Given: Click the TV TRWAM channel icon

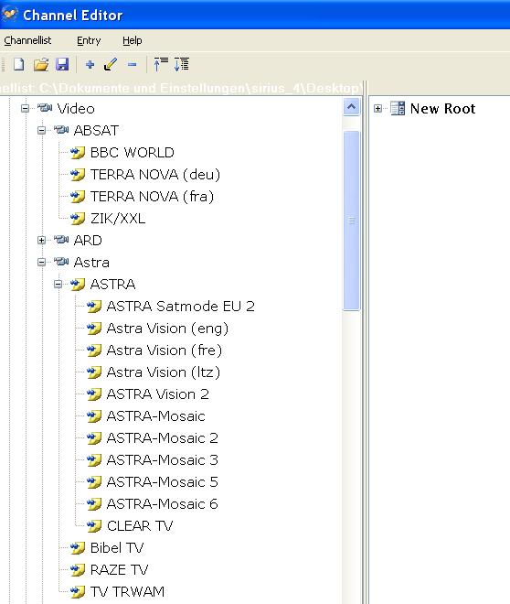Looking at the screenshot, I should (78, 592).
